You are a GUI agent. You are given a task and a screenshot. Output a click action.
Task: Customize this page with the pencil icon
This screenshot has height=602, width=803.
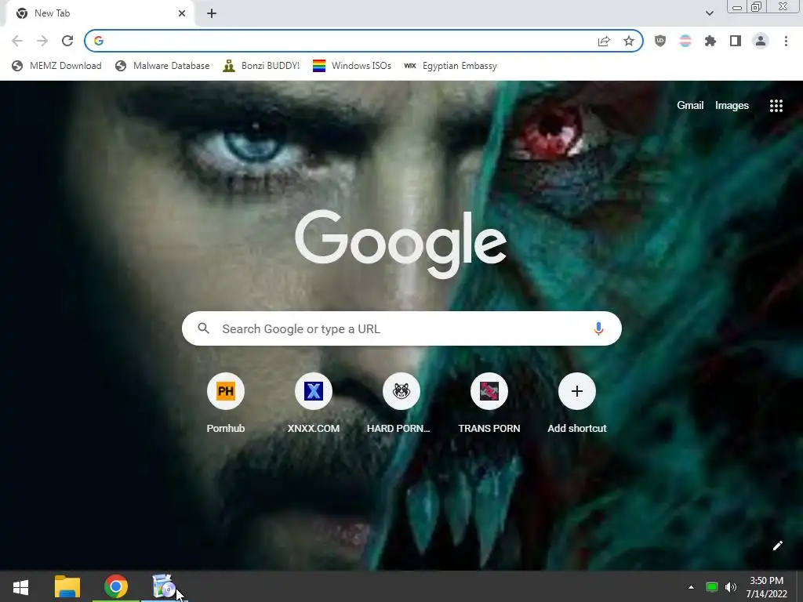[x=777, y=546]
